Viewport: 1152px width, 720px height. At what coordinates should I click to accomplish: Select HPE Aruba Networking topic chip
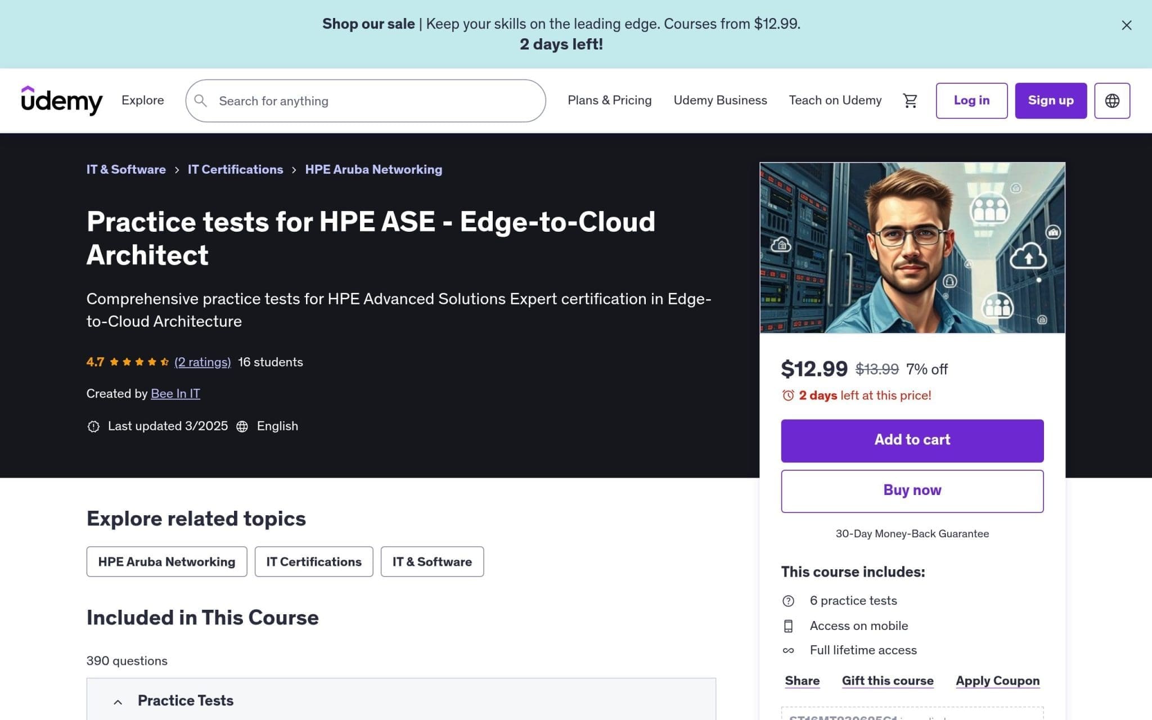(x=166, y=561)
